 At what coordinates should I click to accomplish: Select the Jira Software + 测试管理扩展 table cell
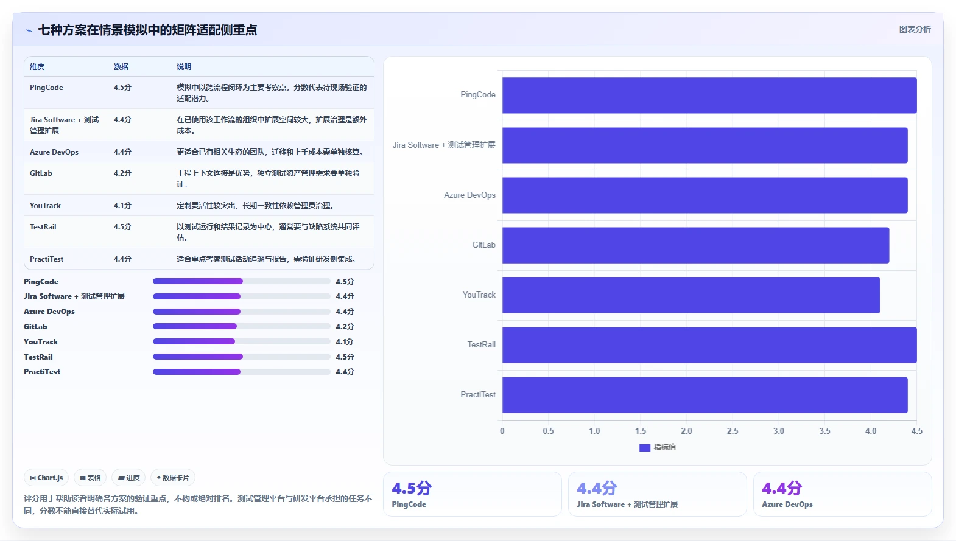[65, 125]
